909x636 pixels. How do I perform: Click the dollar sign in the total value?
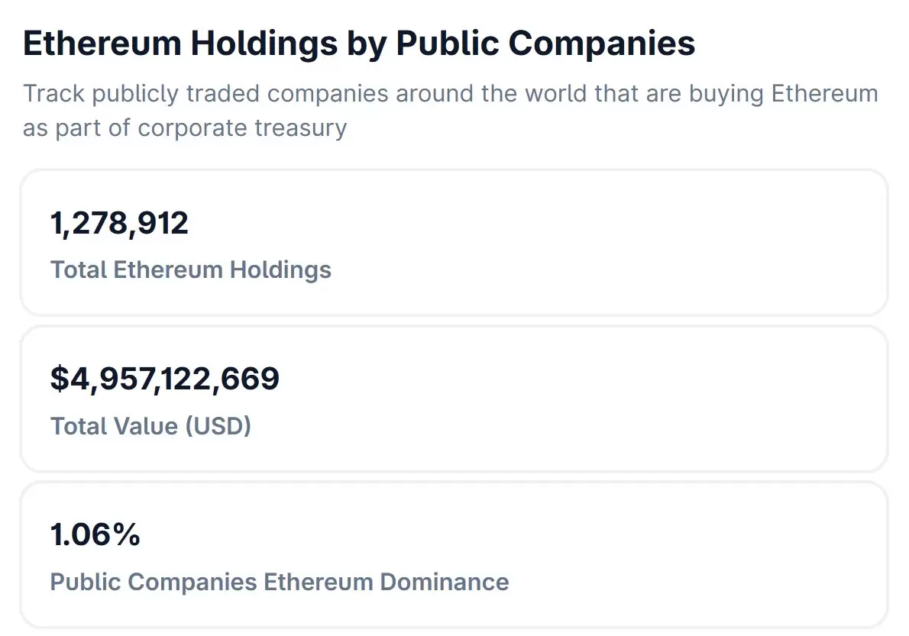pos(60,379)
